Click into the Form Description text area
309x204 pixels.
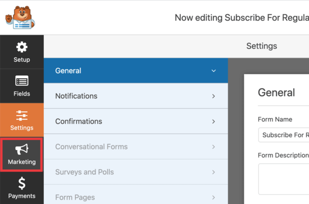(284, 179)
